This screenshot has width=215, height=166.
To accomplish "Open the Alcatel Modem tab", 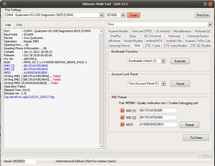I will (x=133, y=41).
